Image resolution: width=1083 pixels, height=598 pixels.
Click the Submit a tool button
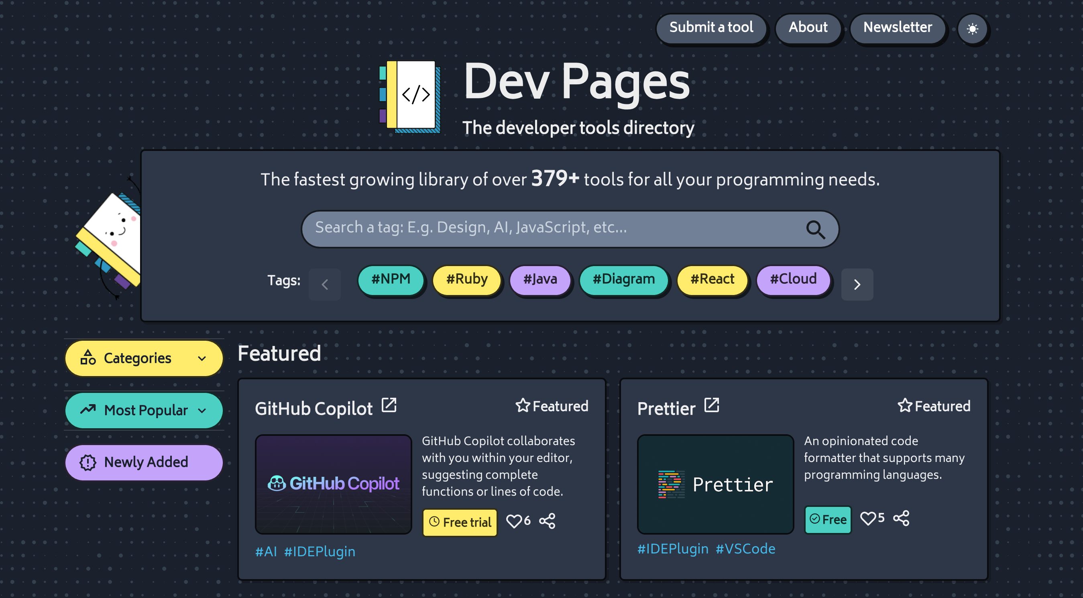pos(711,28)
